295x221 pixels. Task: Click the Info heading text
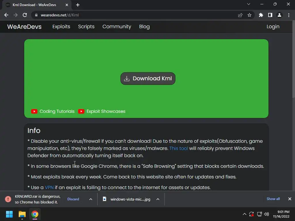34,131
